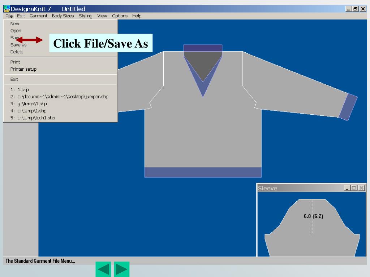Maximize the Sleeve window

point(354,188)
